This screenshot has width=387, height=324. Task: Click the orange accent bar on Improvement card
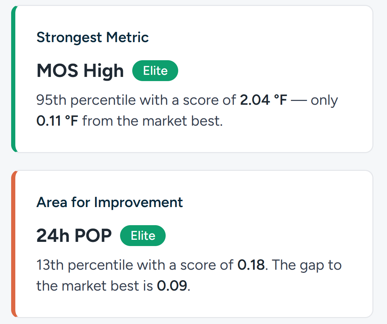click(14, 244)
